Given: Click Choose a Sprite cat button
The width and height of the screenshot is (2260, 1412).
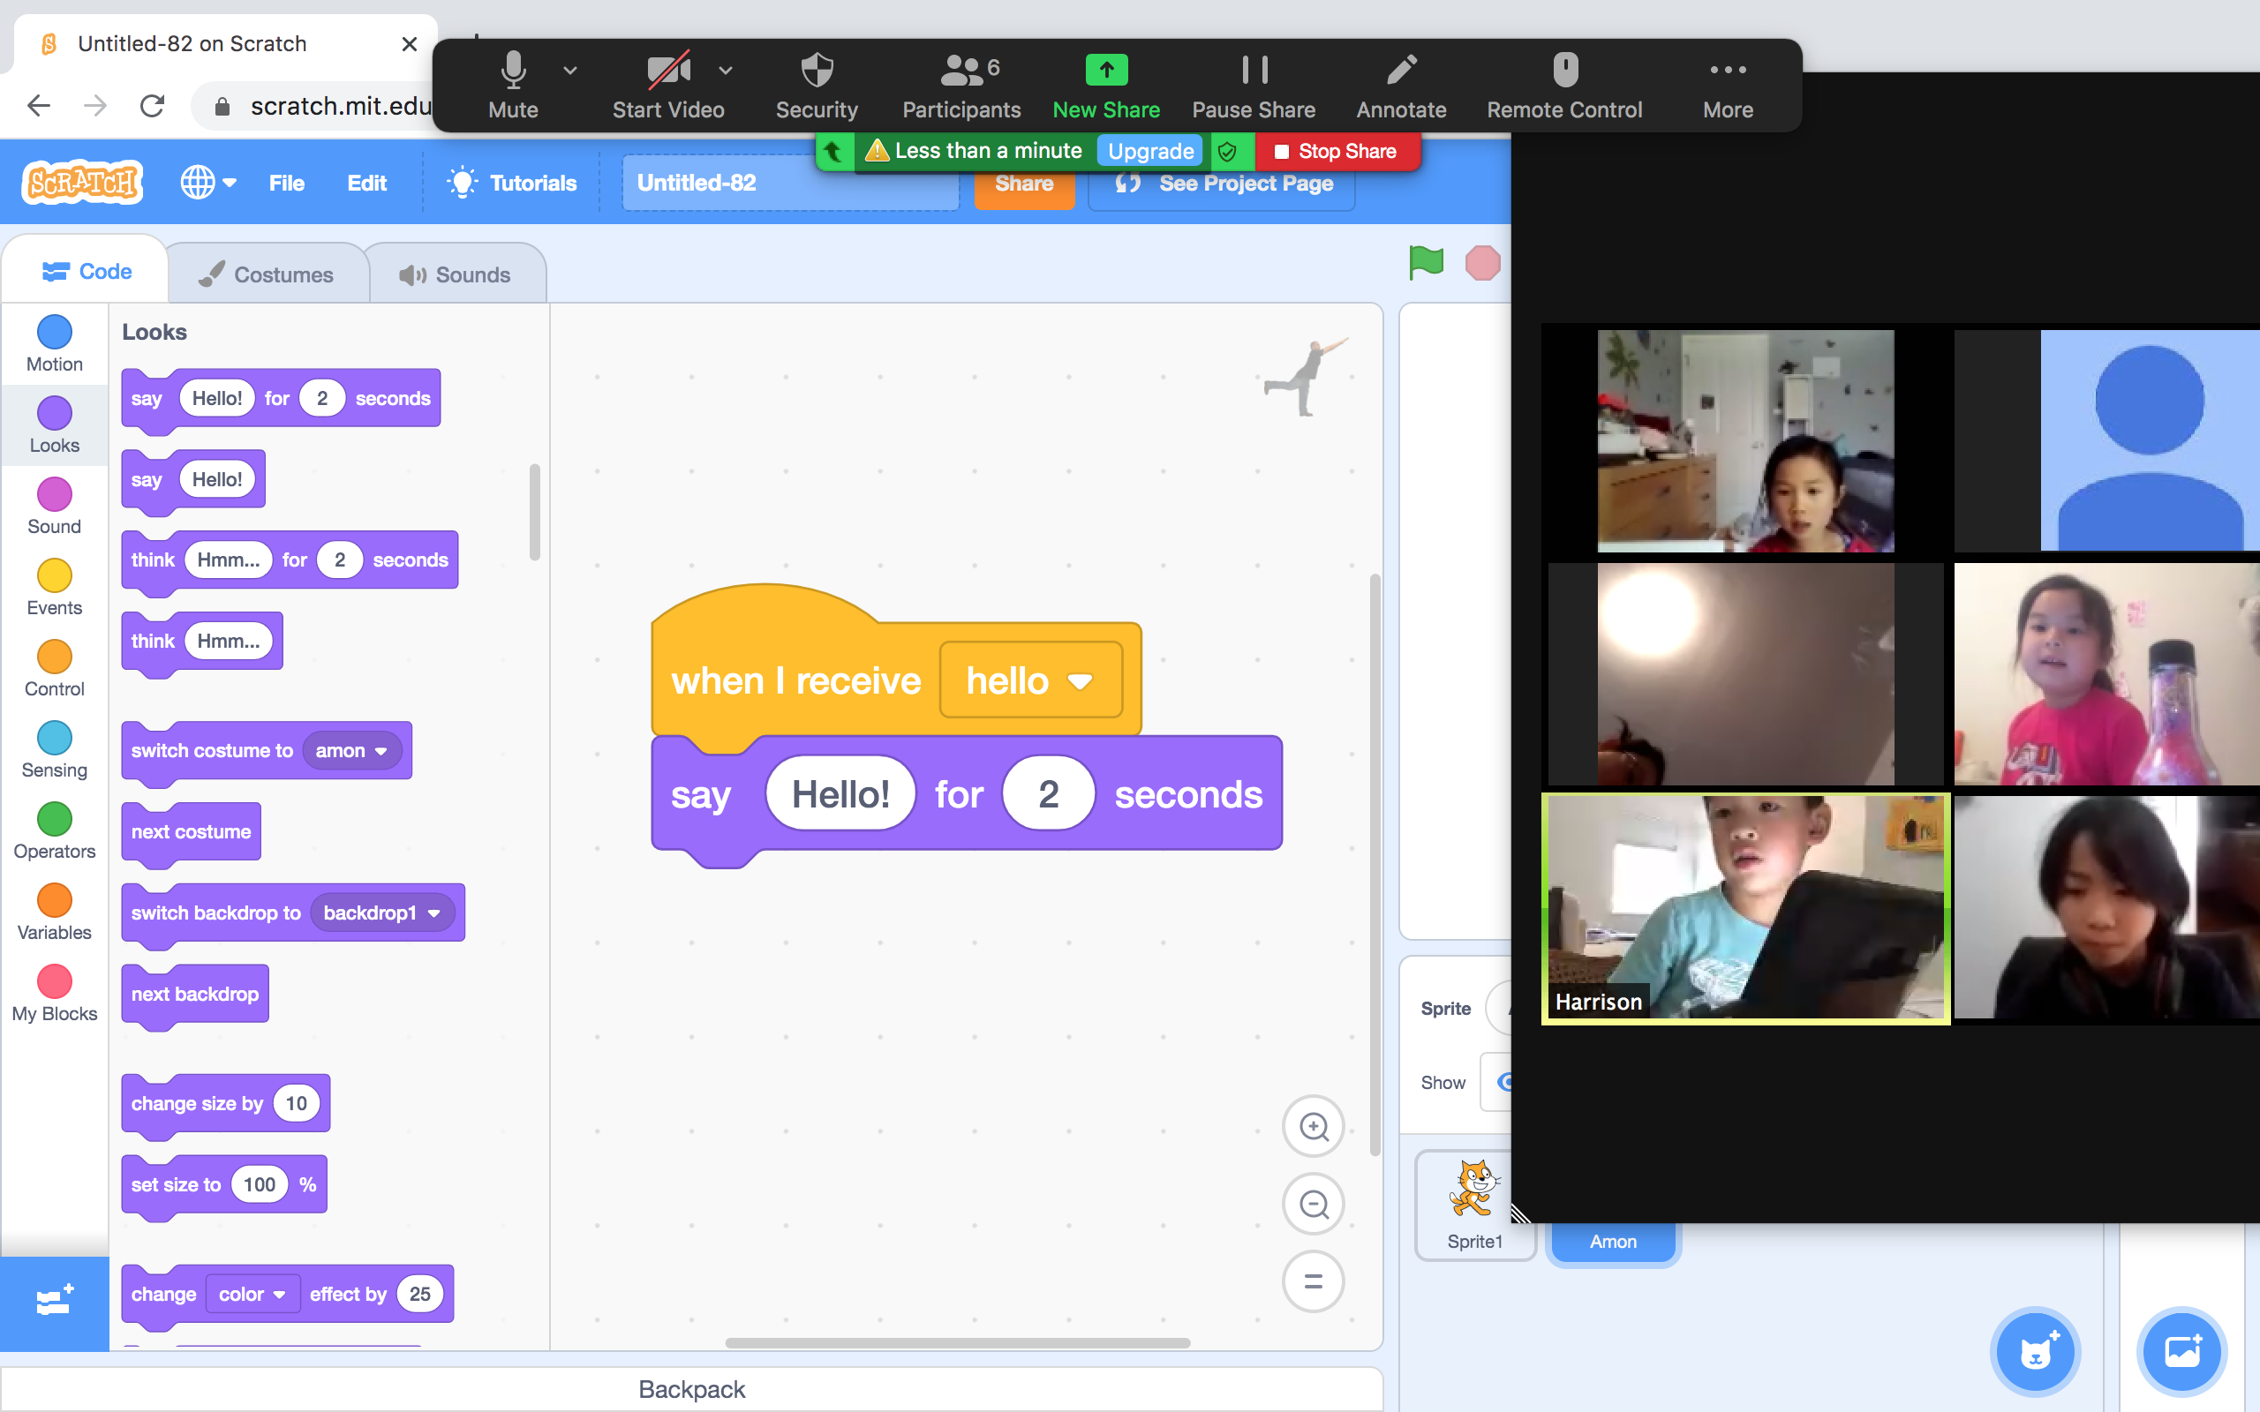Looking at the screenshot, I should [2035, 1351].
